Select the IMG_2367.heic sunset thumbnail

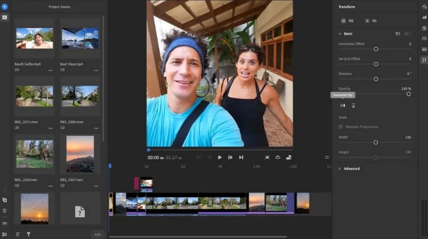pyautogui.click(x=80, y=154)
